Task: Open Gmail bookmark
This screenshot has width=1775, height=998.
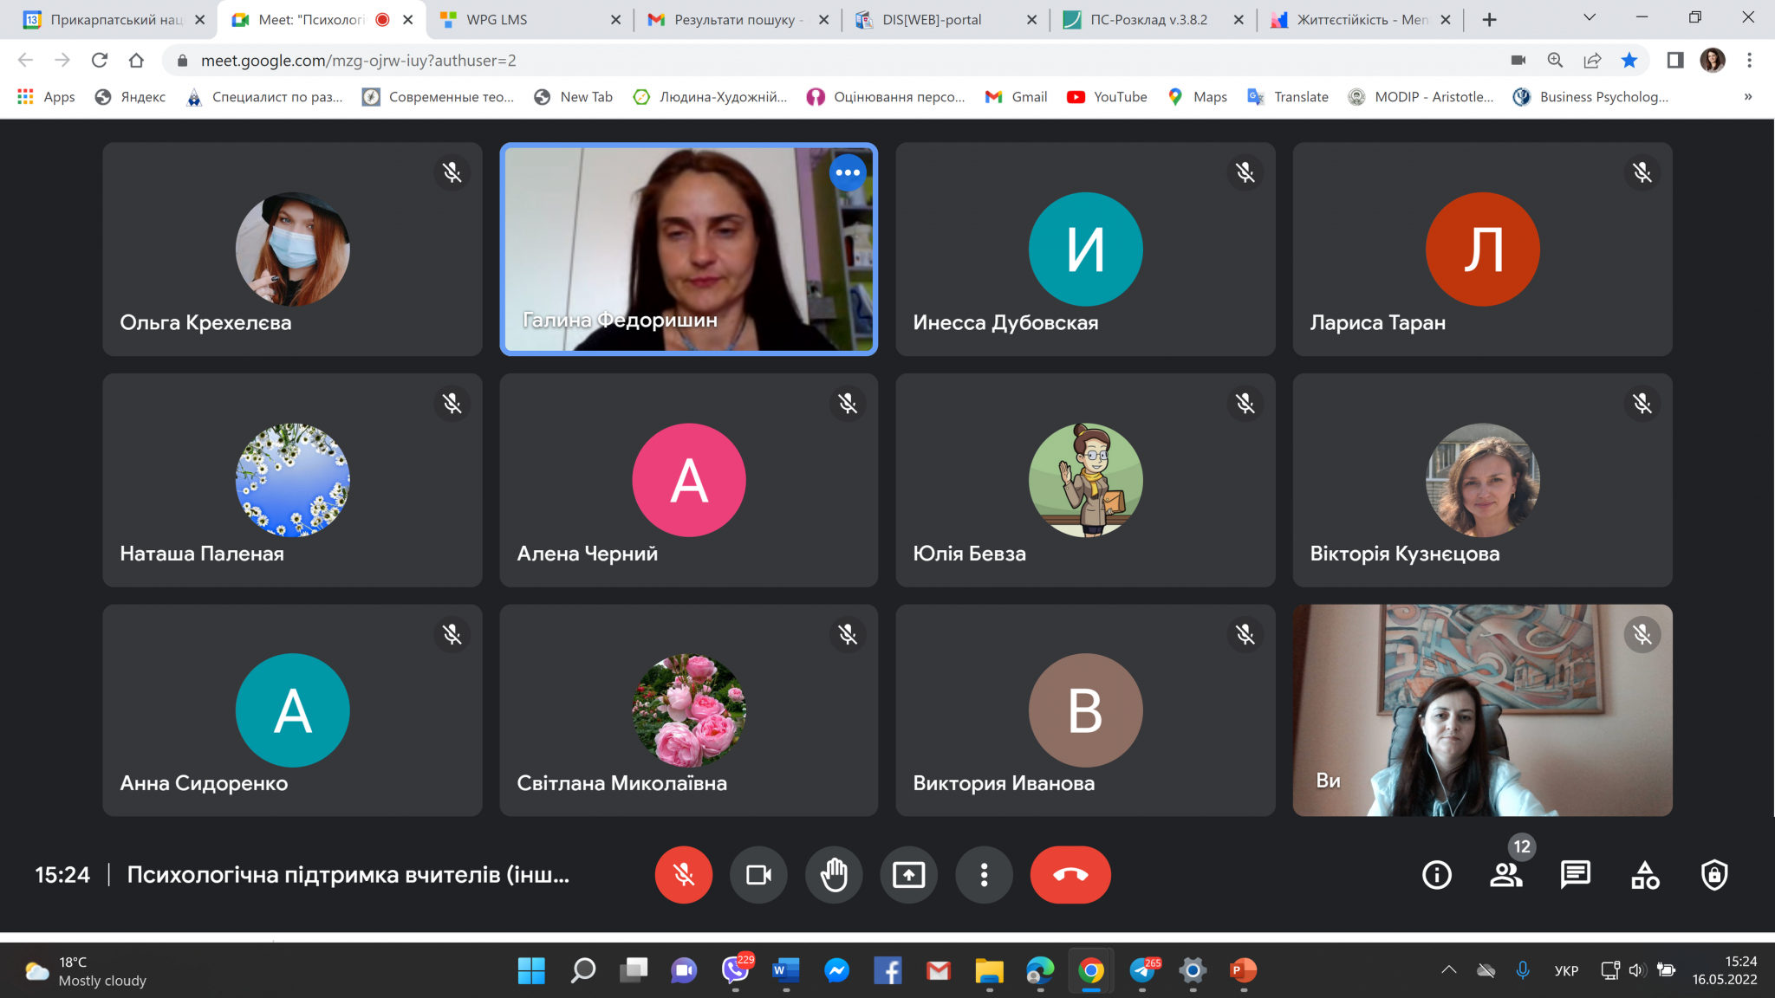Action: 1017,97
